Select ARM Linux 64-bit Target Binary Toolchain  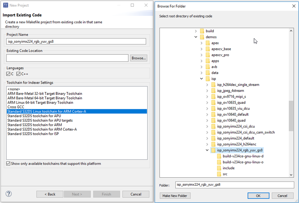[x=77, y=102]
